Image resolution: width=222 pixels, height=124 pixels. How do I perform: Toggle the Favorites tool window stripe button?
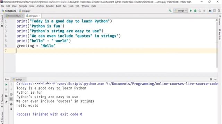pyautogui.click(x=2, y=100)
